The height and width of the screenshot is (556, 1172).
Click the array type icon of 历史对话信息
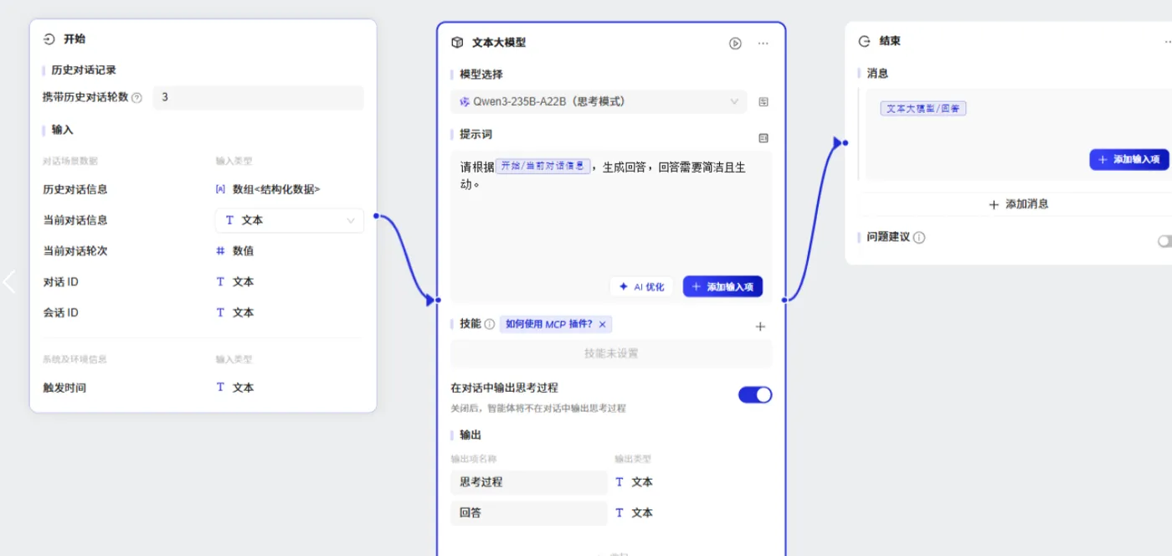click(220, 189)
